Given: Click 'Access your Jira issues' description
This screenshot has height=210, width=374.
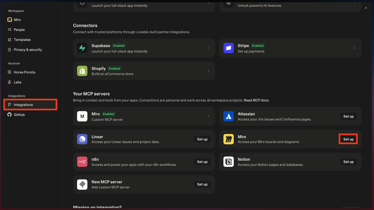Looking at the screenshot, I should click(274, 119).
